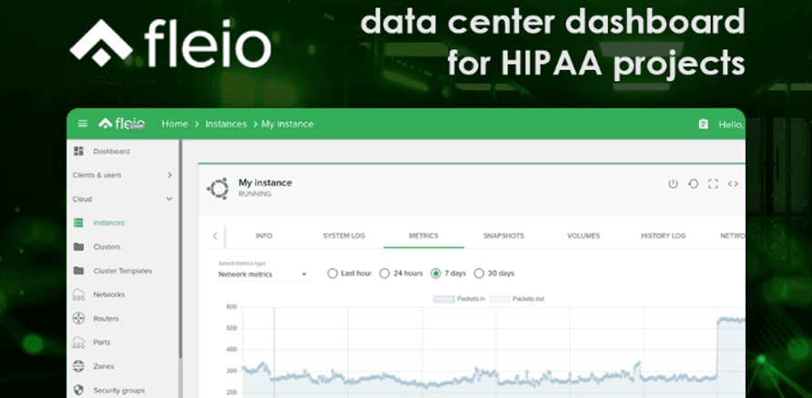Select the Last hour radio button
Image resolution: width=812 pixels, height=398 pixels.
(x=332, y=273)
